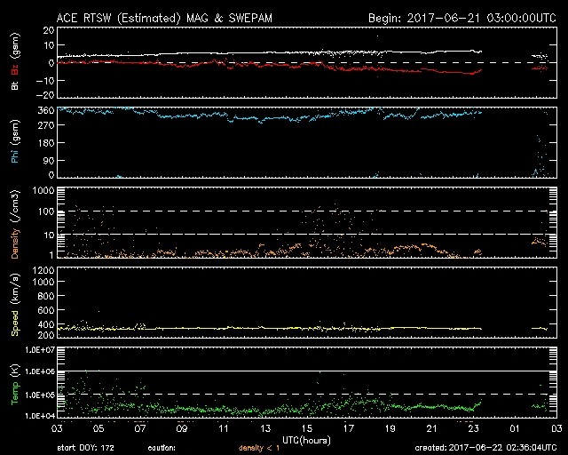Click the start DOY: 172 text
Image resolution: width=568 pixels, height=455 pixels.
[87, 448]
